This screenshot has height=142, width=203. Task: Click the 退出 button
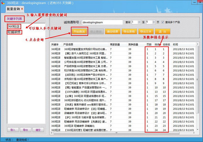pos(162,32)
